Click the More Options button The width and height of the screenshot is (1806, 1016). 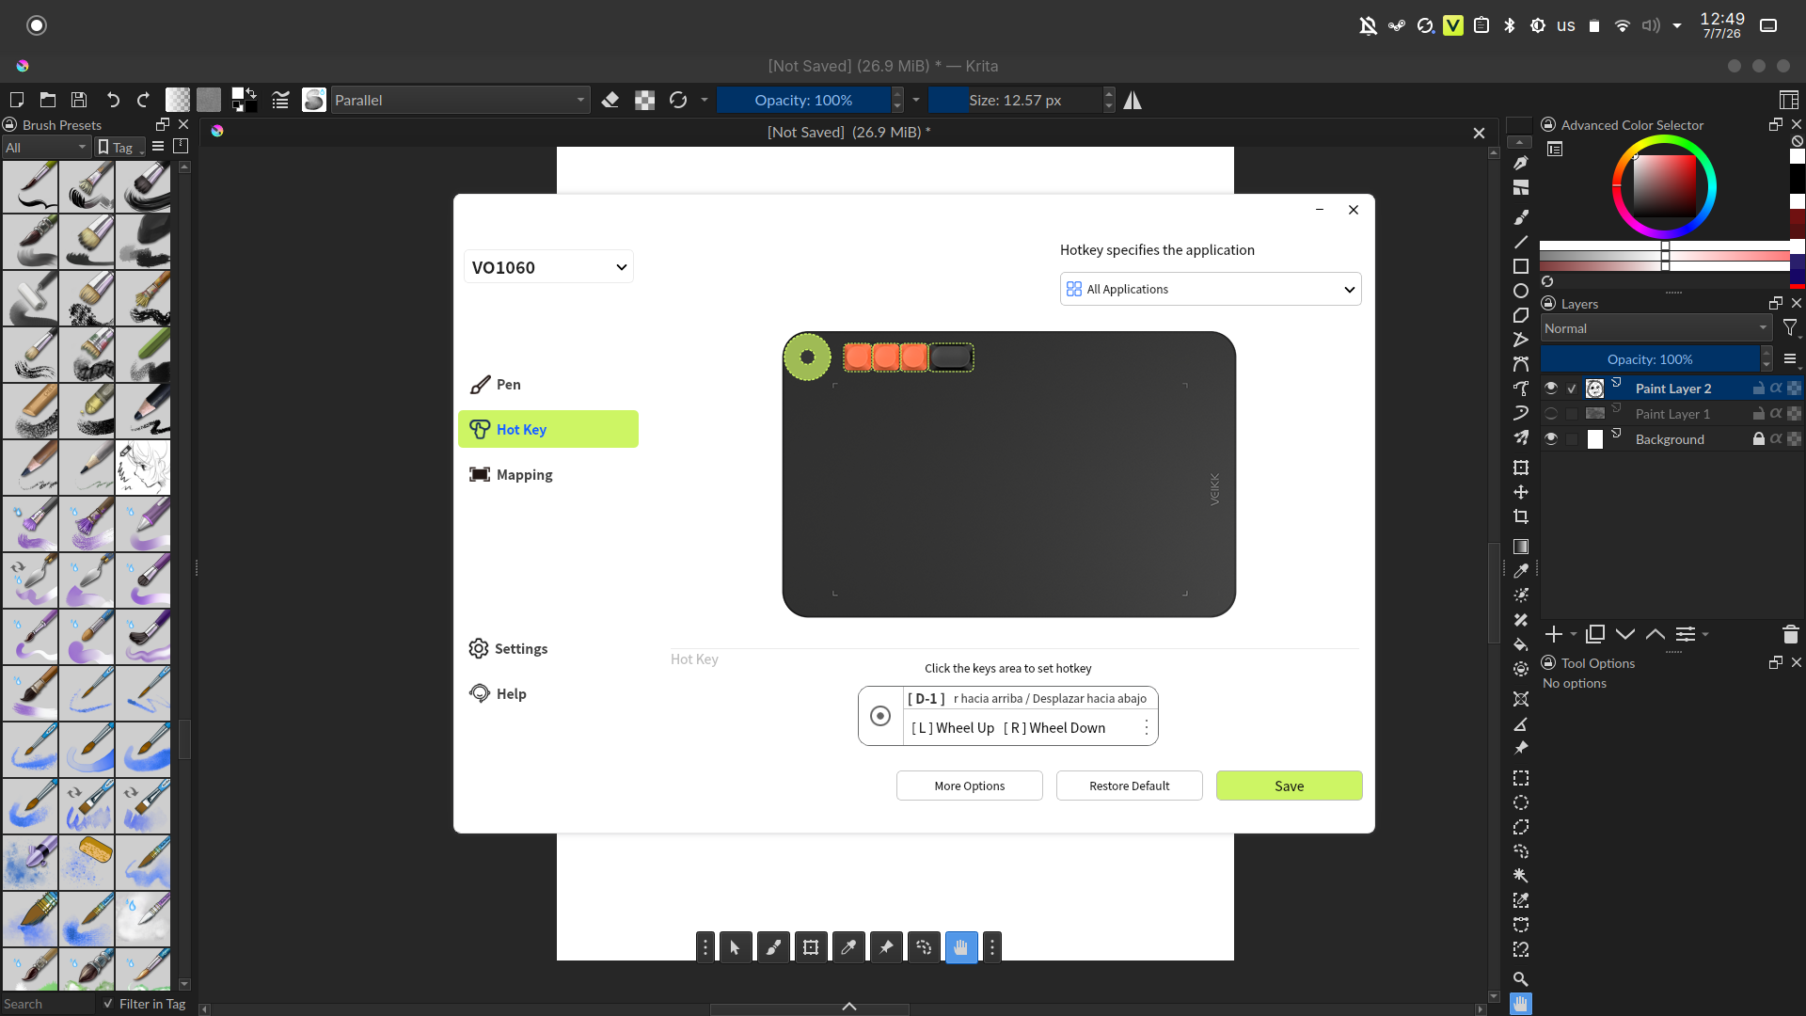click(970, 786)
